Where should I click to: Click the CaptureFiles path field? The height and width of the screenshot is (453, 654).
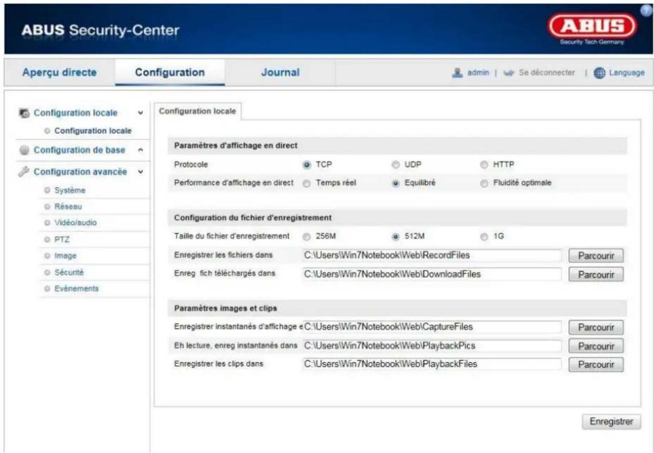point(431,327)
